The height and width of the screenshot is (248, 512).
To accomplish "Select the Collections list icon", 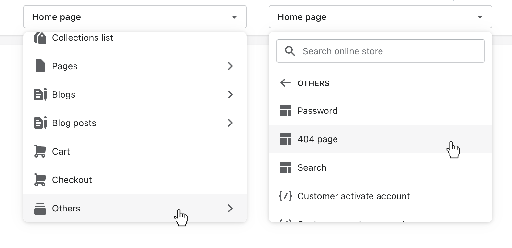I will pyautogui.click(x=40, y=38).
